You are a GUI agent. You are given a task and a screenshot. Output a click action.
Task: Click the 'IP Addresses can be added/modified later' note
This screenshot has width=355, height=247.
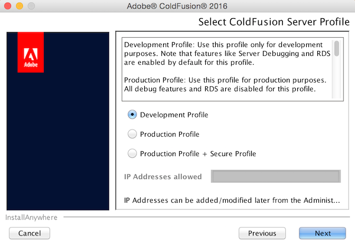tap(232, 200)
